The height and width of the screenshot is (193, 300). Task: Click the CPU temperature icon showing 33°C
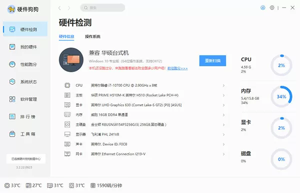[7, 186]
